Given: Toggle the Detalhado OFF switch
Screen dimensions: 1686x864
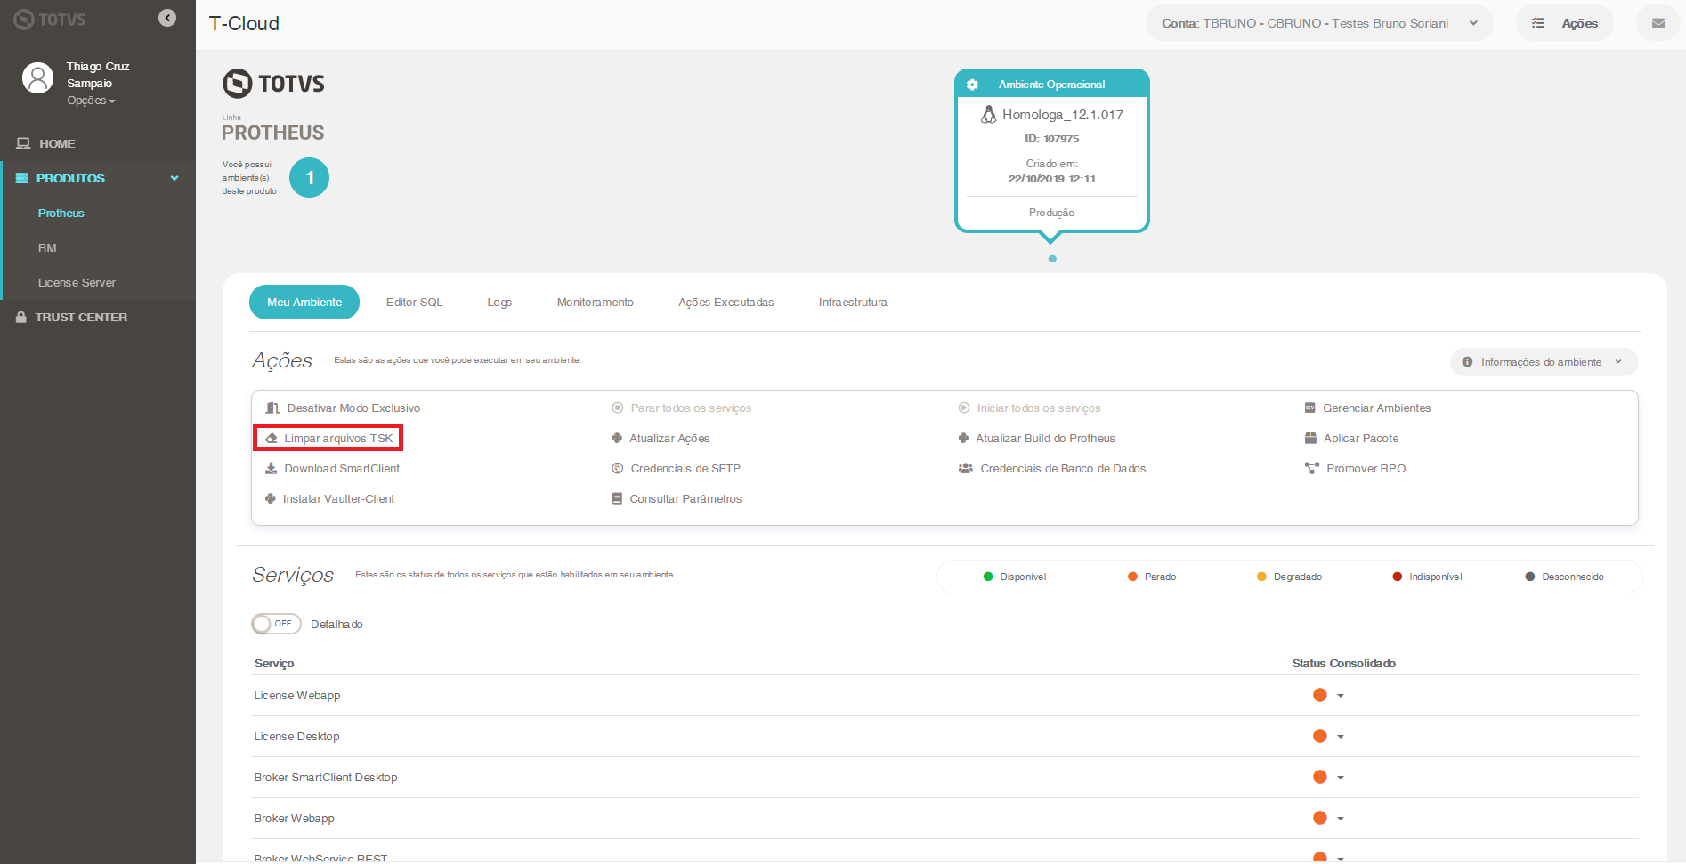Looking at the screenshot, I should 276,624.
